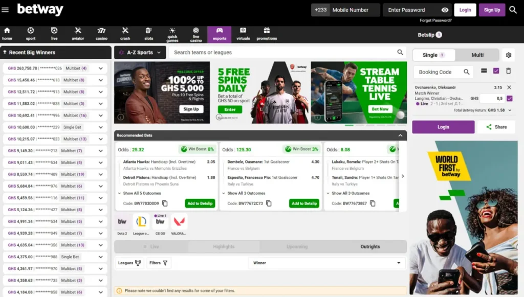Image resolution: width=524 pixels, height=297 pixels.
Task: Click Forgot Password link
Action: 435,20
